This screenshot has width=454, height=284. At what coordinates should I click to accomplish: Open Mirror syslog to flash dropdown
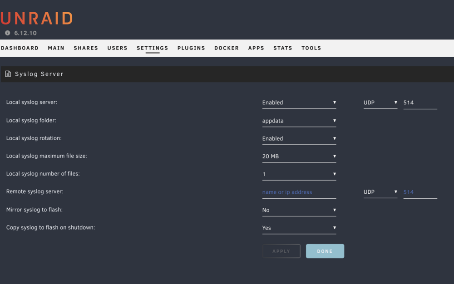point(299,210)
